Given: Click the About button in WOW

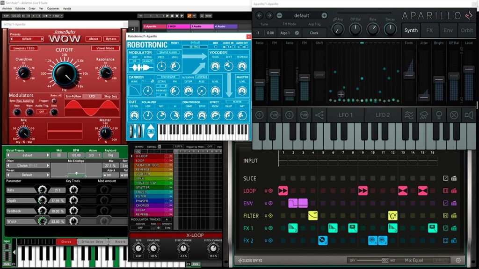Looking at the screenshot, I should (94, 39).
